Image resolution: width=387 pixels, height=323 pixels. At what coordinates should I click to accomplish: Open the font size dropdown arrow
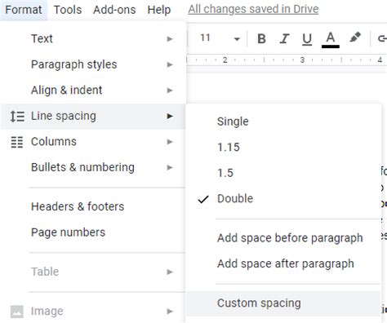pos(237,39)
